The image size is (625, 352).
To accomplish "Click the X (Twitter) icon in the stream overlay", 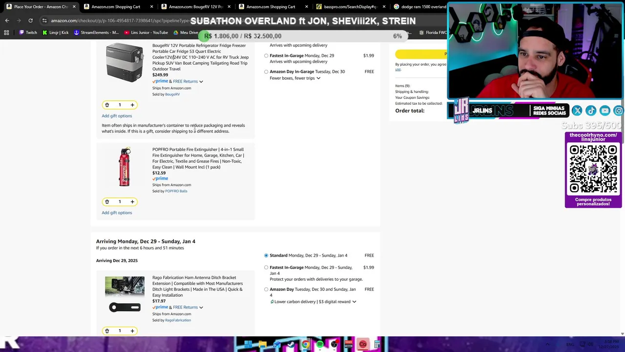I will [x=577, y=111].
